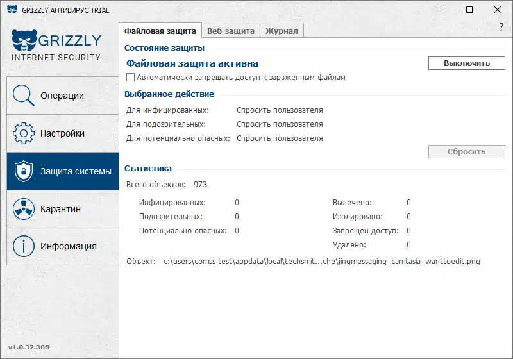Image resolution: width=513 pixels, height=359 pixels.
Task: Click the radiation icon for Карантин
Action: (23, 208)
